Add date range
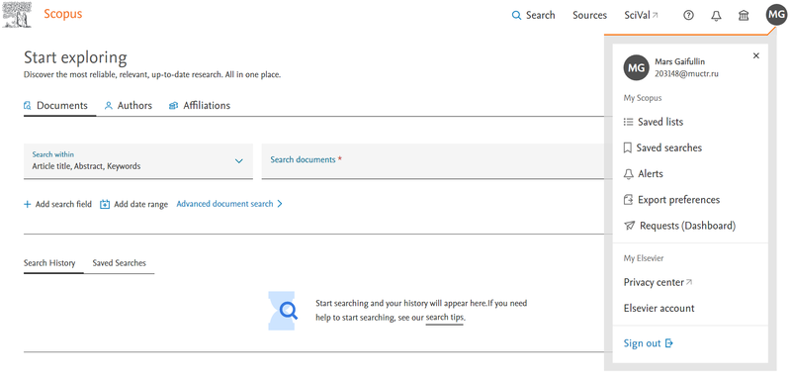 pyautogui.click(x=133, y=205)
